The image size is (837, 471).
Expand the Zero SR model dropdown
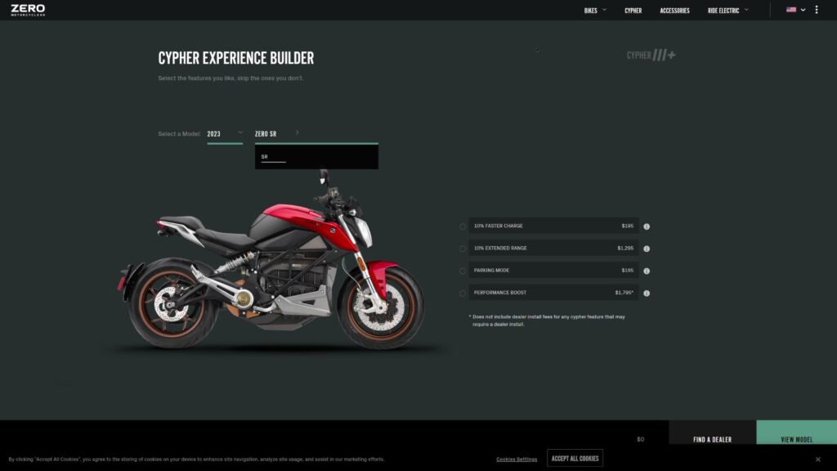pyautogui.click(x=277, y=133)
